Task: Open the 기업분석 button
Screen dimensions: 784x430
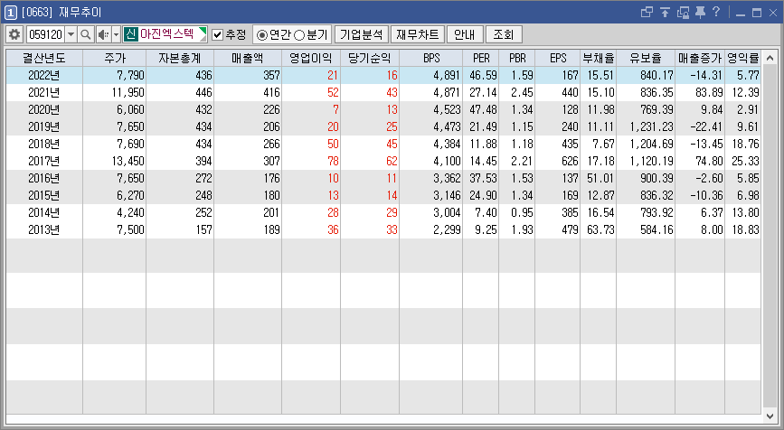Action: 361,34
